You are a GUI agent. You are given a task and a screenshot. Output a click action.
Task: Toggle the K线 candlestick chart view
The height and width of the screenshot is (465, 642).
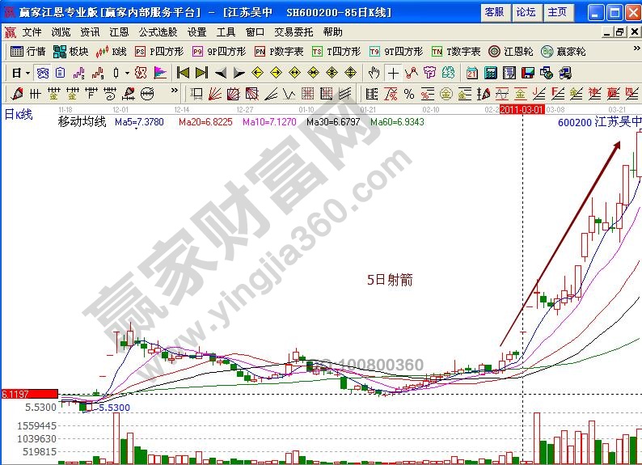click(x=112, y=51)
